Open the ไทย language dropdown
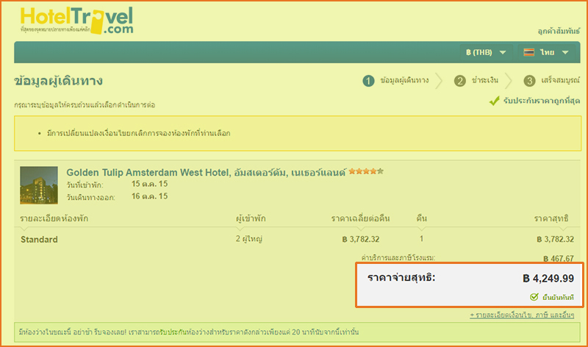The image size is (588, 347). [x=547, y=52]
